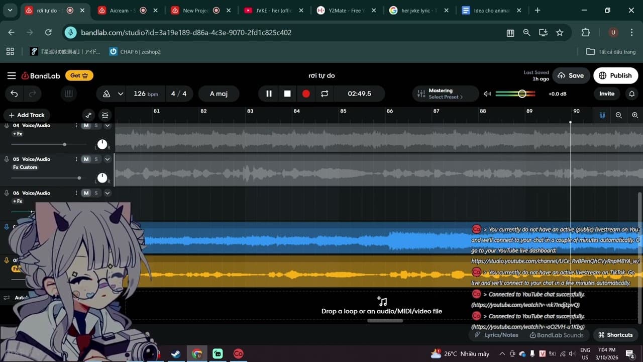
Task: Zoom in the timeline
Action: coord(635,115)
